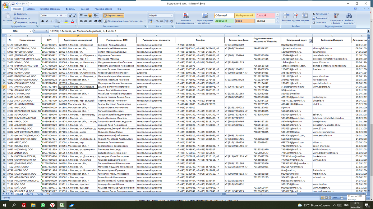Open the fill color dropdown arrow
373x209 pixels.
pos(69,21)
